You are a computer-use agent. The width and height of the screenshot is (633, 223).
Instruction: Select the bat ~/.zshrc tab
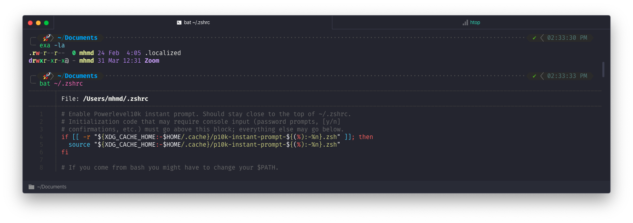[193, 23]
